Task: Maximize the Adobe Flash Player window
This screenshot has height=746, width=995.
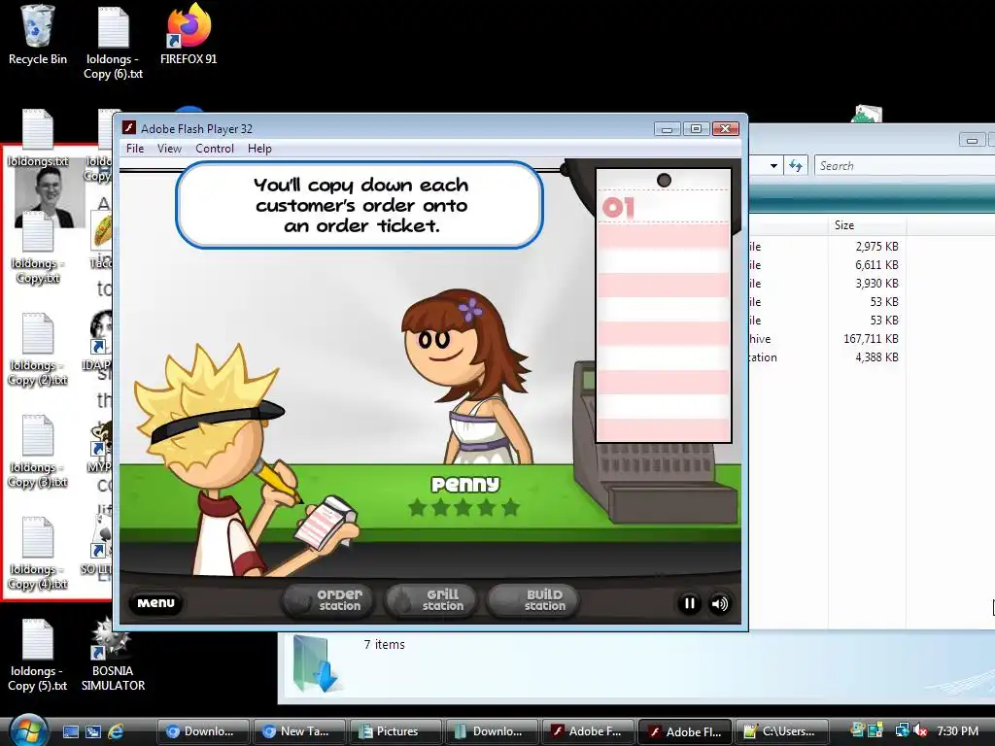Action: coord(696,129)
